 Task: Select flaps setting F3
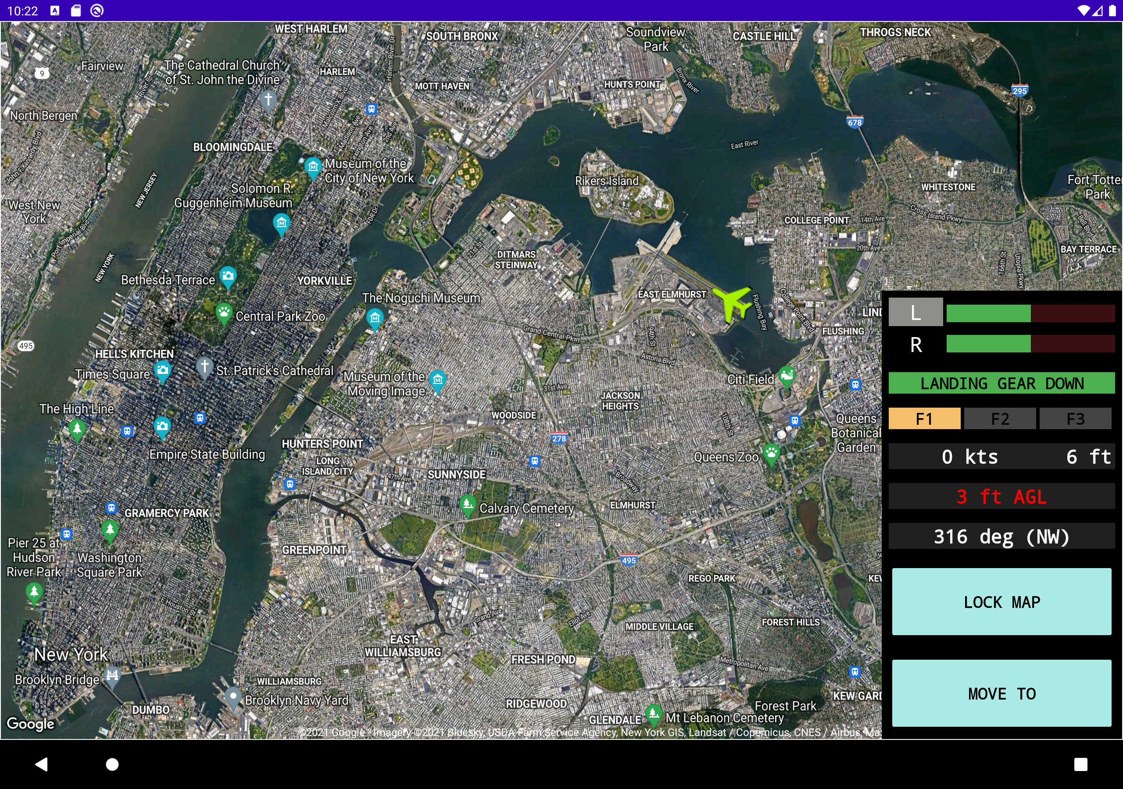click(x=1075, y=419)
